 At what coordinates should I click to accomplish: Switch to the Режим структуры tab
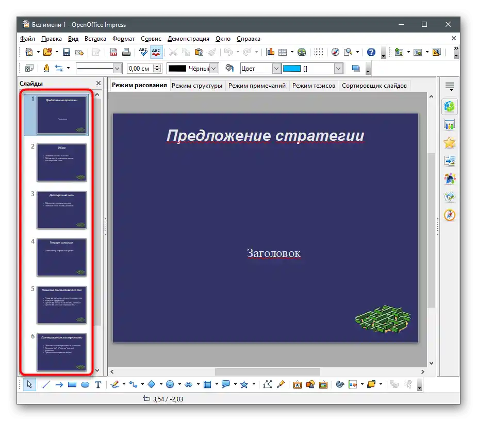[x=197, y=86]
